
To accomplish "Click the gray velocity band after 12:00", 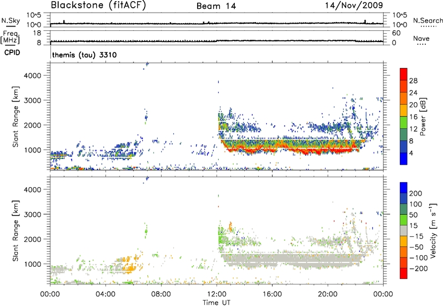I will 291,261.
